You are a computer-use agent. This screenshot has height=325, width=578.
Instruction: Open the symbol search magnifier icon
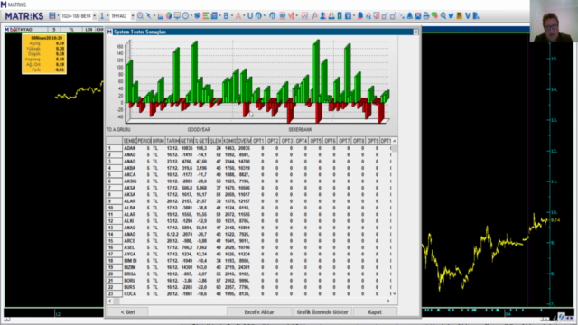pyautogui.click(x=141, y=16)
